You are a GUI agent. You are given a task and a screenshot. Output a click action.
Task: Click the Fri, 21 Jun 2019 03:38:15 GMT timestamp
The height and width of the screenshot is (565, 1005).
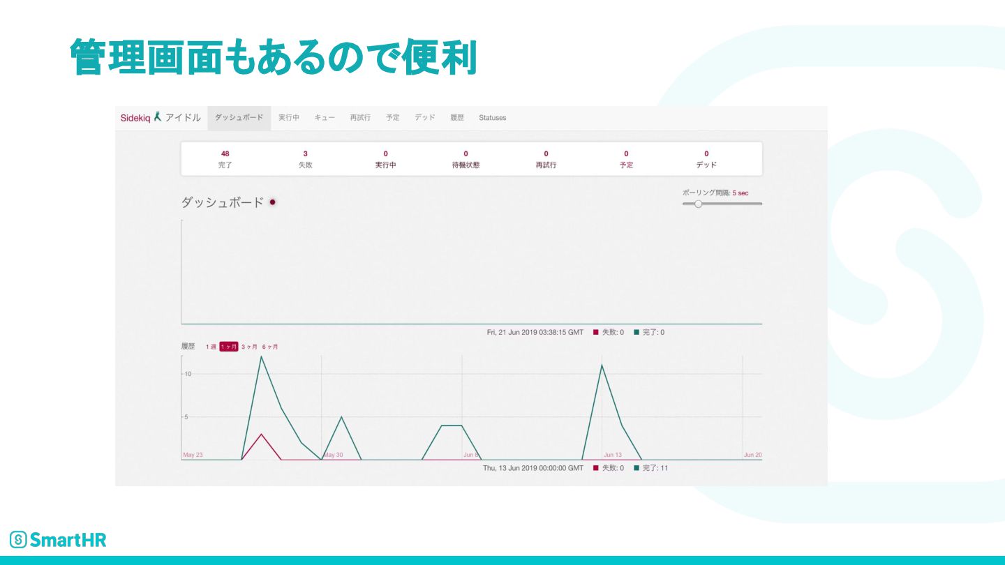coord(535,332)
